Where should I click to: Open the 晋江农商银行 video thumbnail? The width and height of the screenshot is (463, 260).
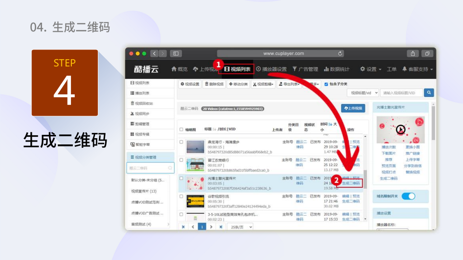pos(195,165)
